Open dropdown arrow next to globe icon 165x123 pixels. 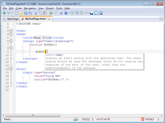[x=69, y=13]
